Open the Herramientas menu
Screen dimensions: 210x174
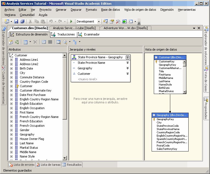click(x=187, y=10)
